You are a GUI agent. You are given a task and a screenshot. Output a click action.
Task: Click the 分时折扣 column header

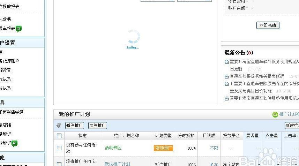click(186, 136)
